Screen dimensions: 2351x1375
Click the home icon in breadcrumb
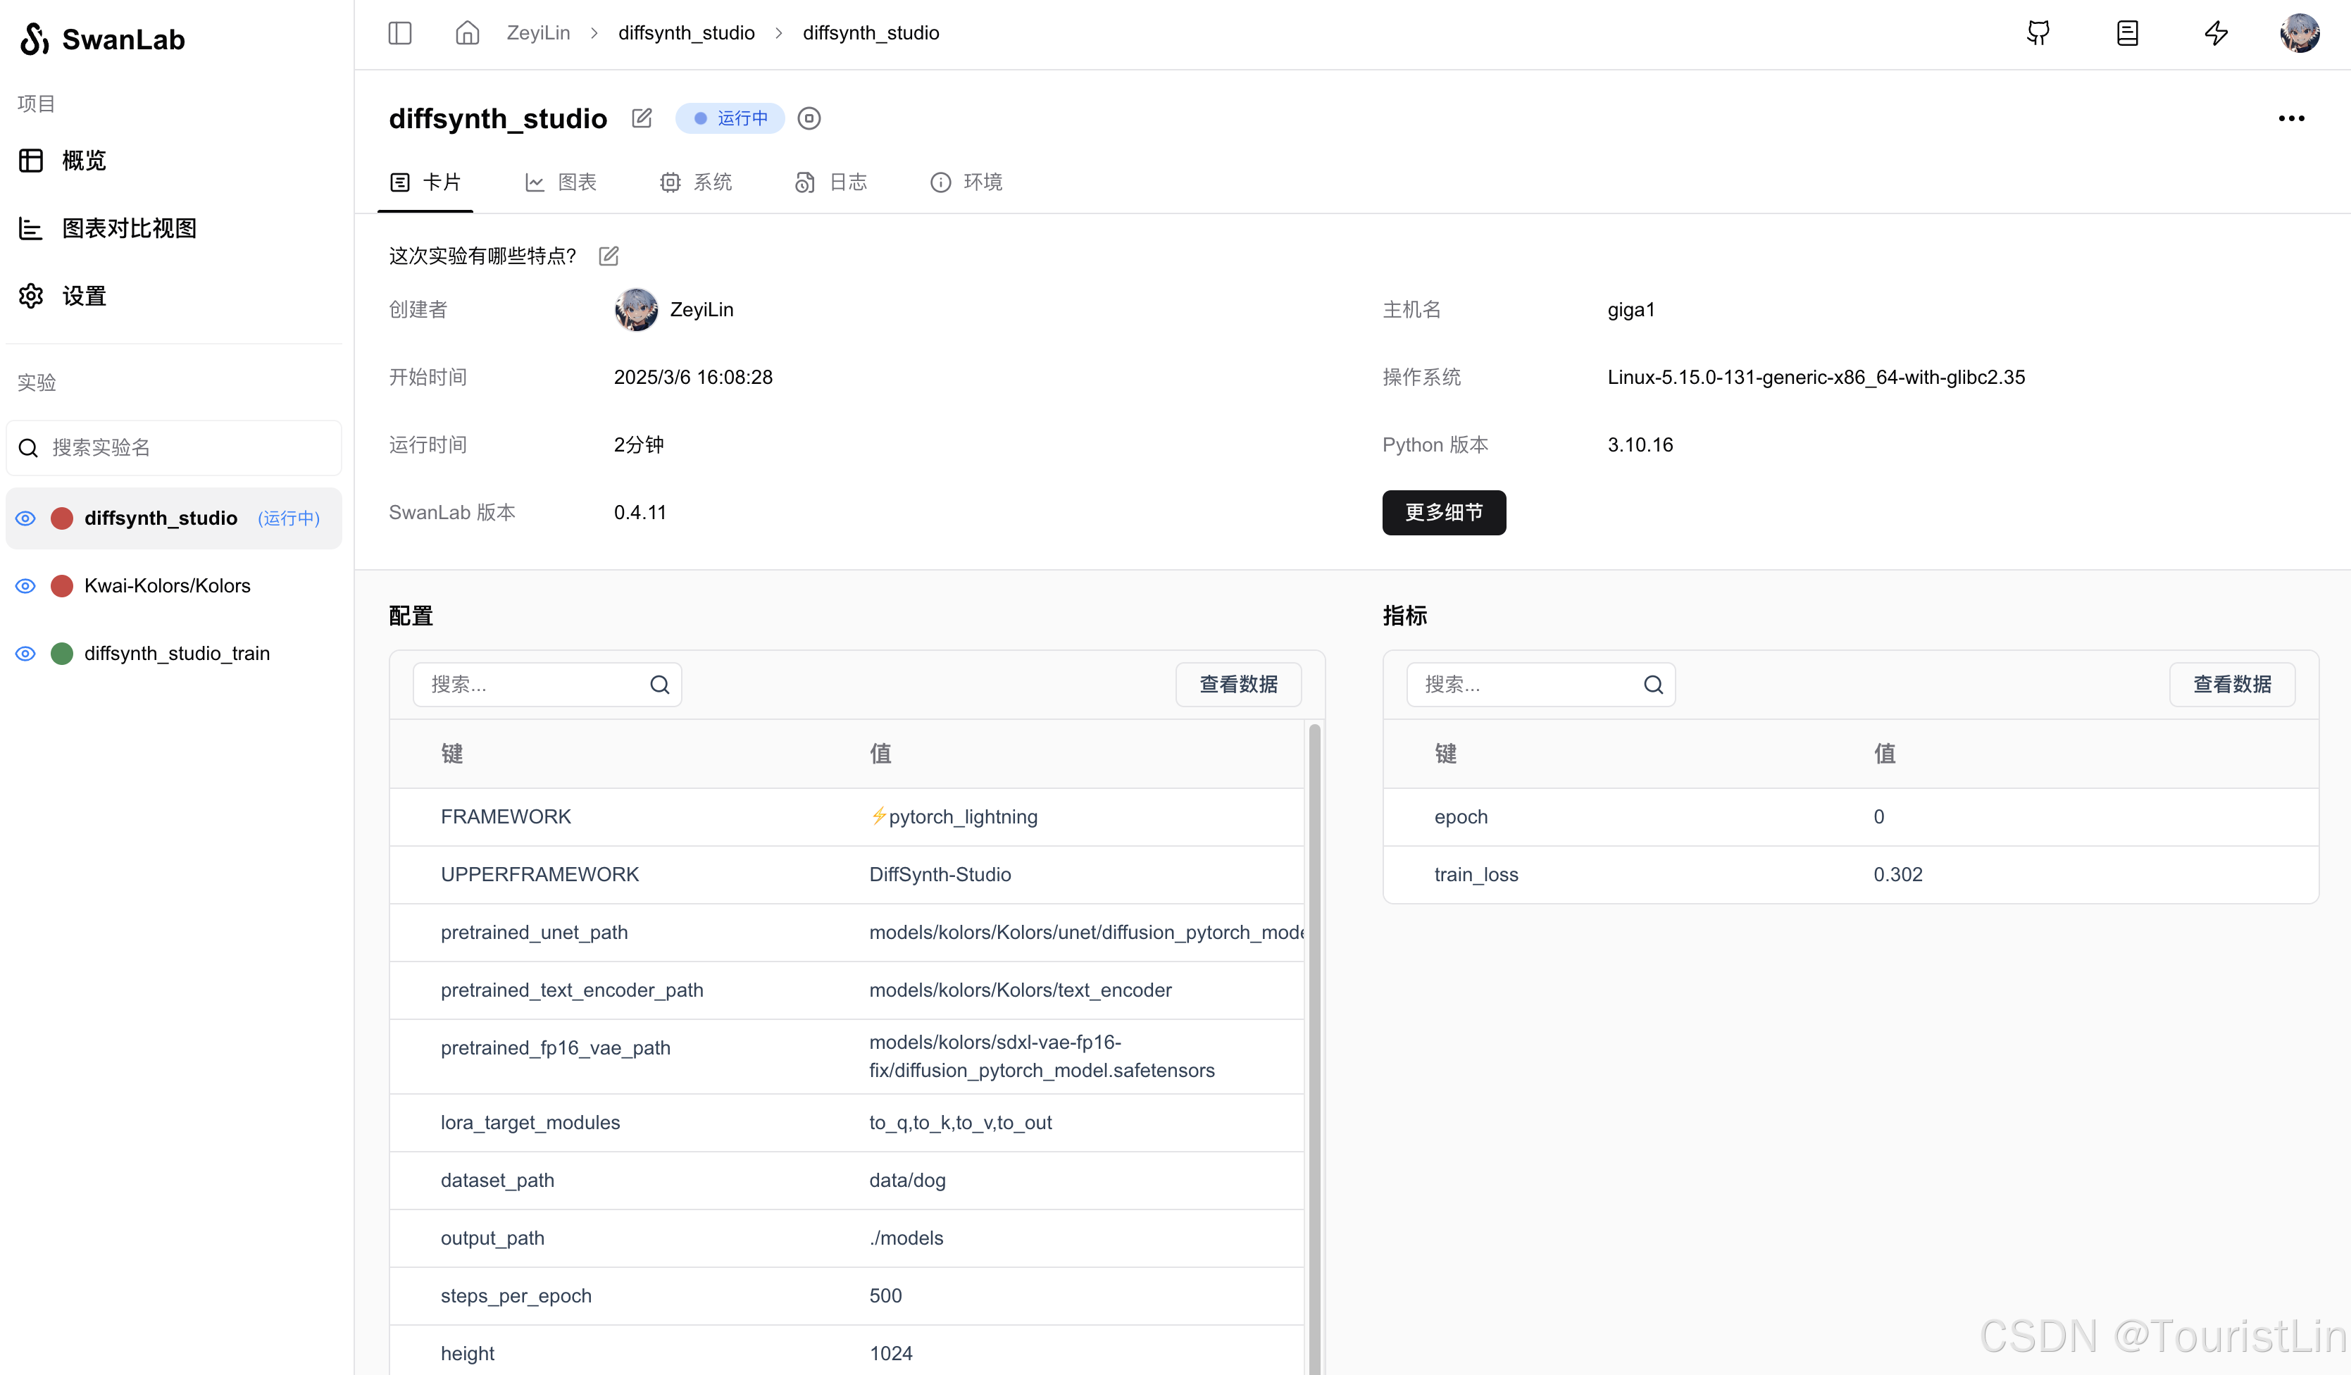click(x=466, y=34)
